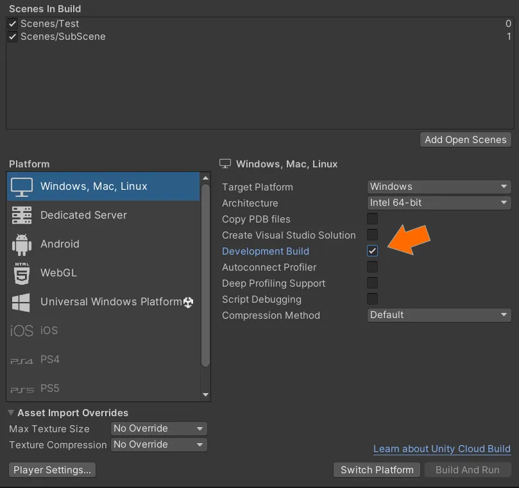Viewport: 519px width, 488px height.
Task: Click the iOS platform icon
Action: point(22,330)
